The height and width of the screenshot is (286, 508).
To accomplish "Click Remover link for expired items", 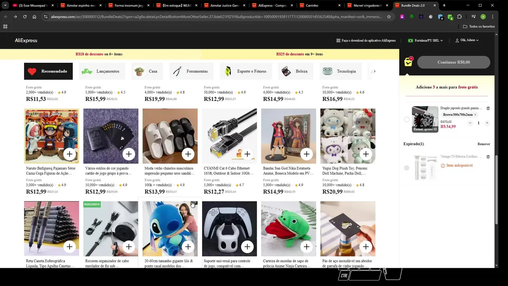I will point(483,144).
